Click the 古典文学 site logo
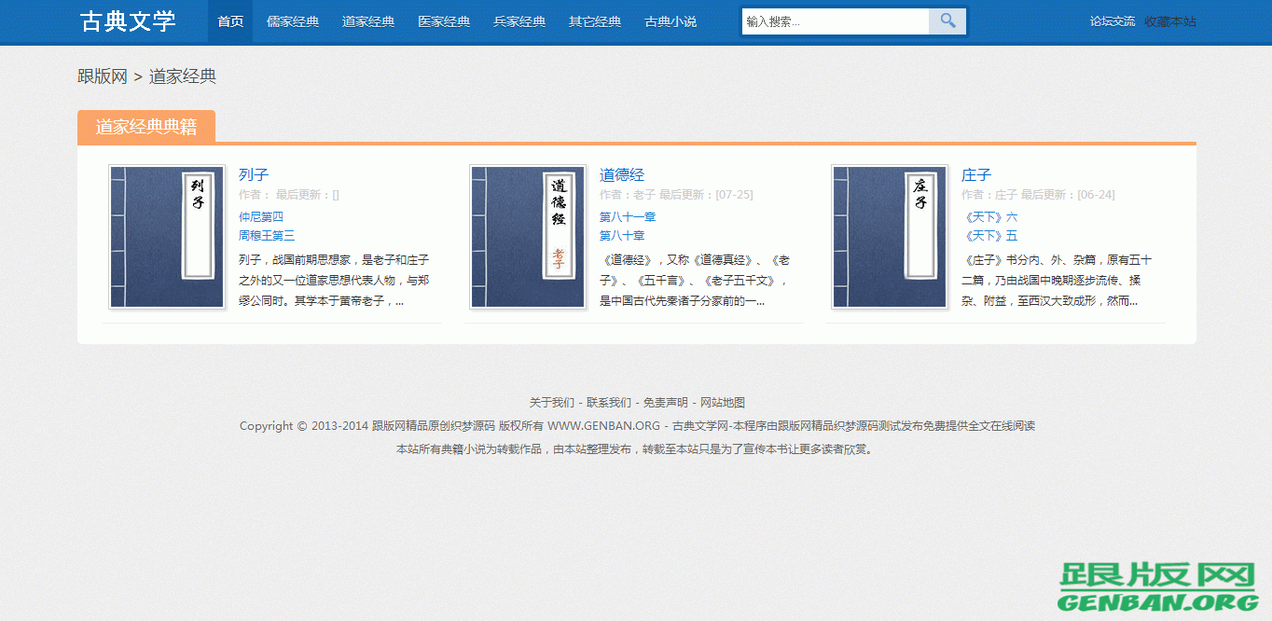1272x621 pixels. [x=128, y=21]
